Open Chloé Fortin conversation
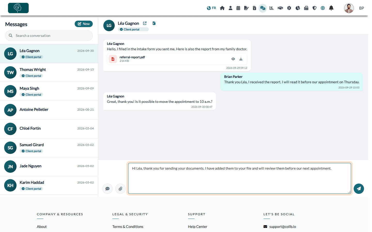 pos(49,129)
